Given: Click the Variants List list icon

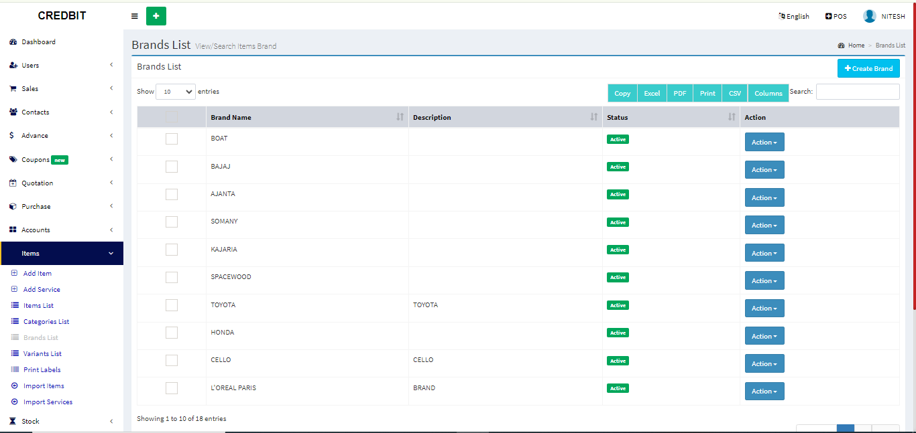Looking at the screenshot, I should tap(15, 353).
